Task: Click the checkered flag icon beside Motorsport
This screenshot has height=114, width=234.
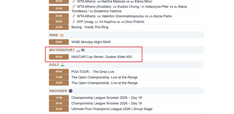Action: (83, 50)
